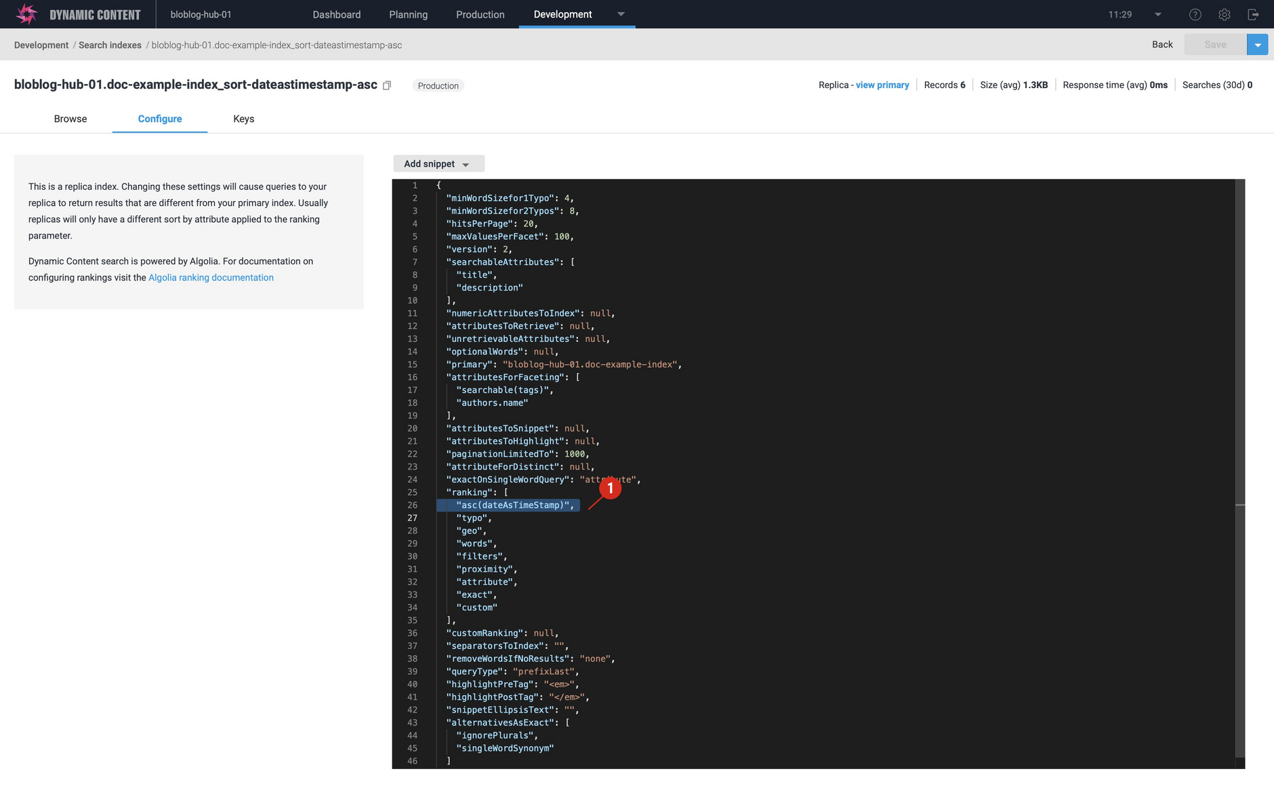This screenshot has width=1274, height=796.
Task: Click the "proximity" ranking entry
Action: pos(487,569)
